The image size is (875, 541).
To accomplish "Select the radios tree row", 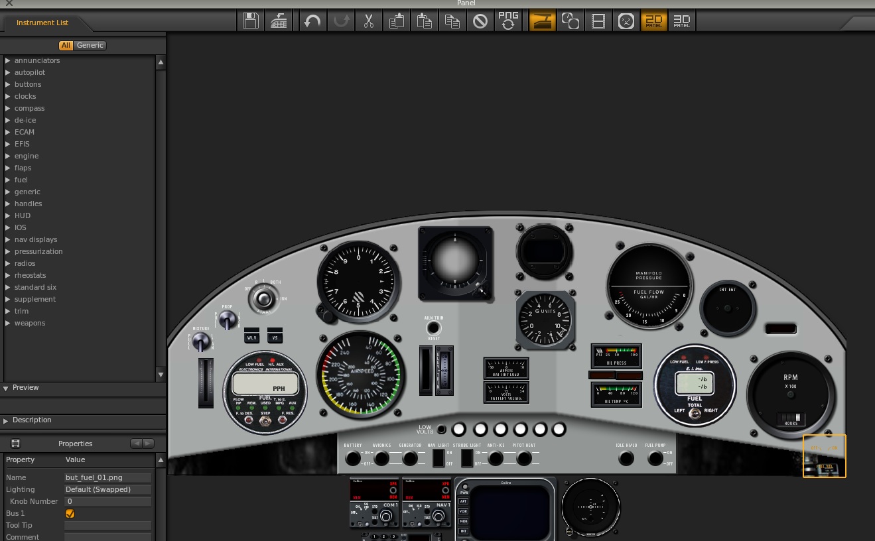I will pyautogui.click(x=78, y=263).
